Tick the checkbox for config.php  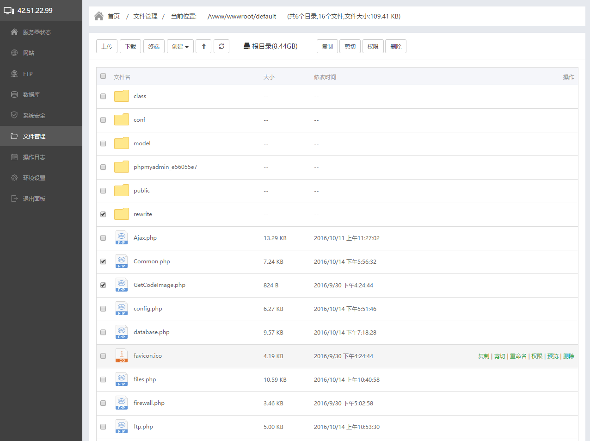pos(103,309)
